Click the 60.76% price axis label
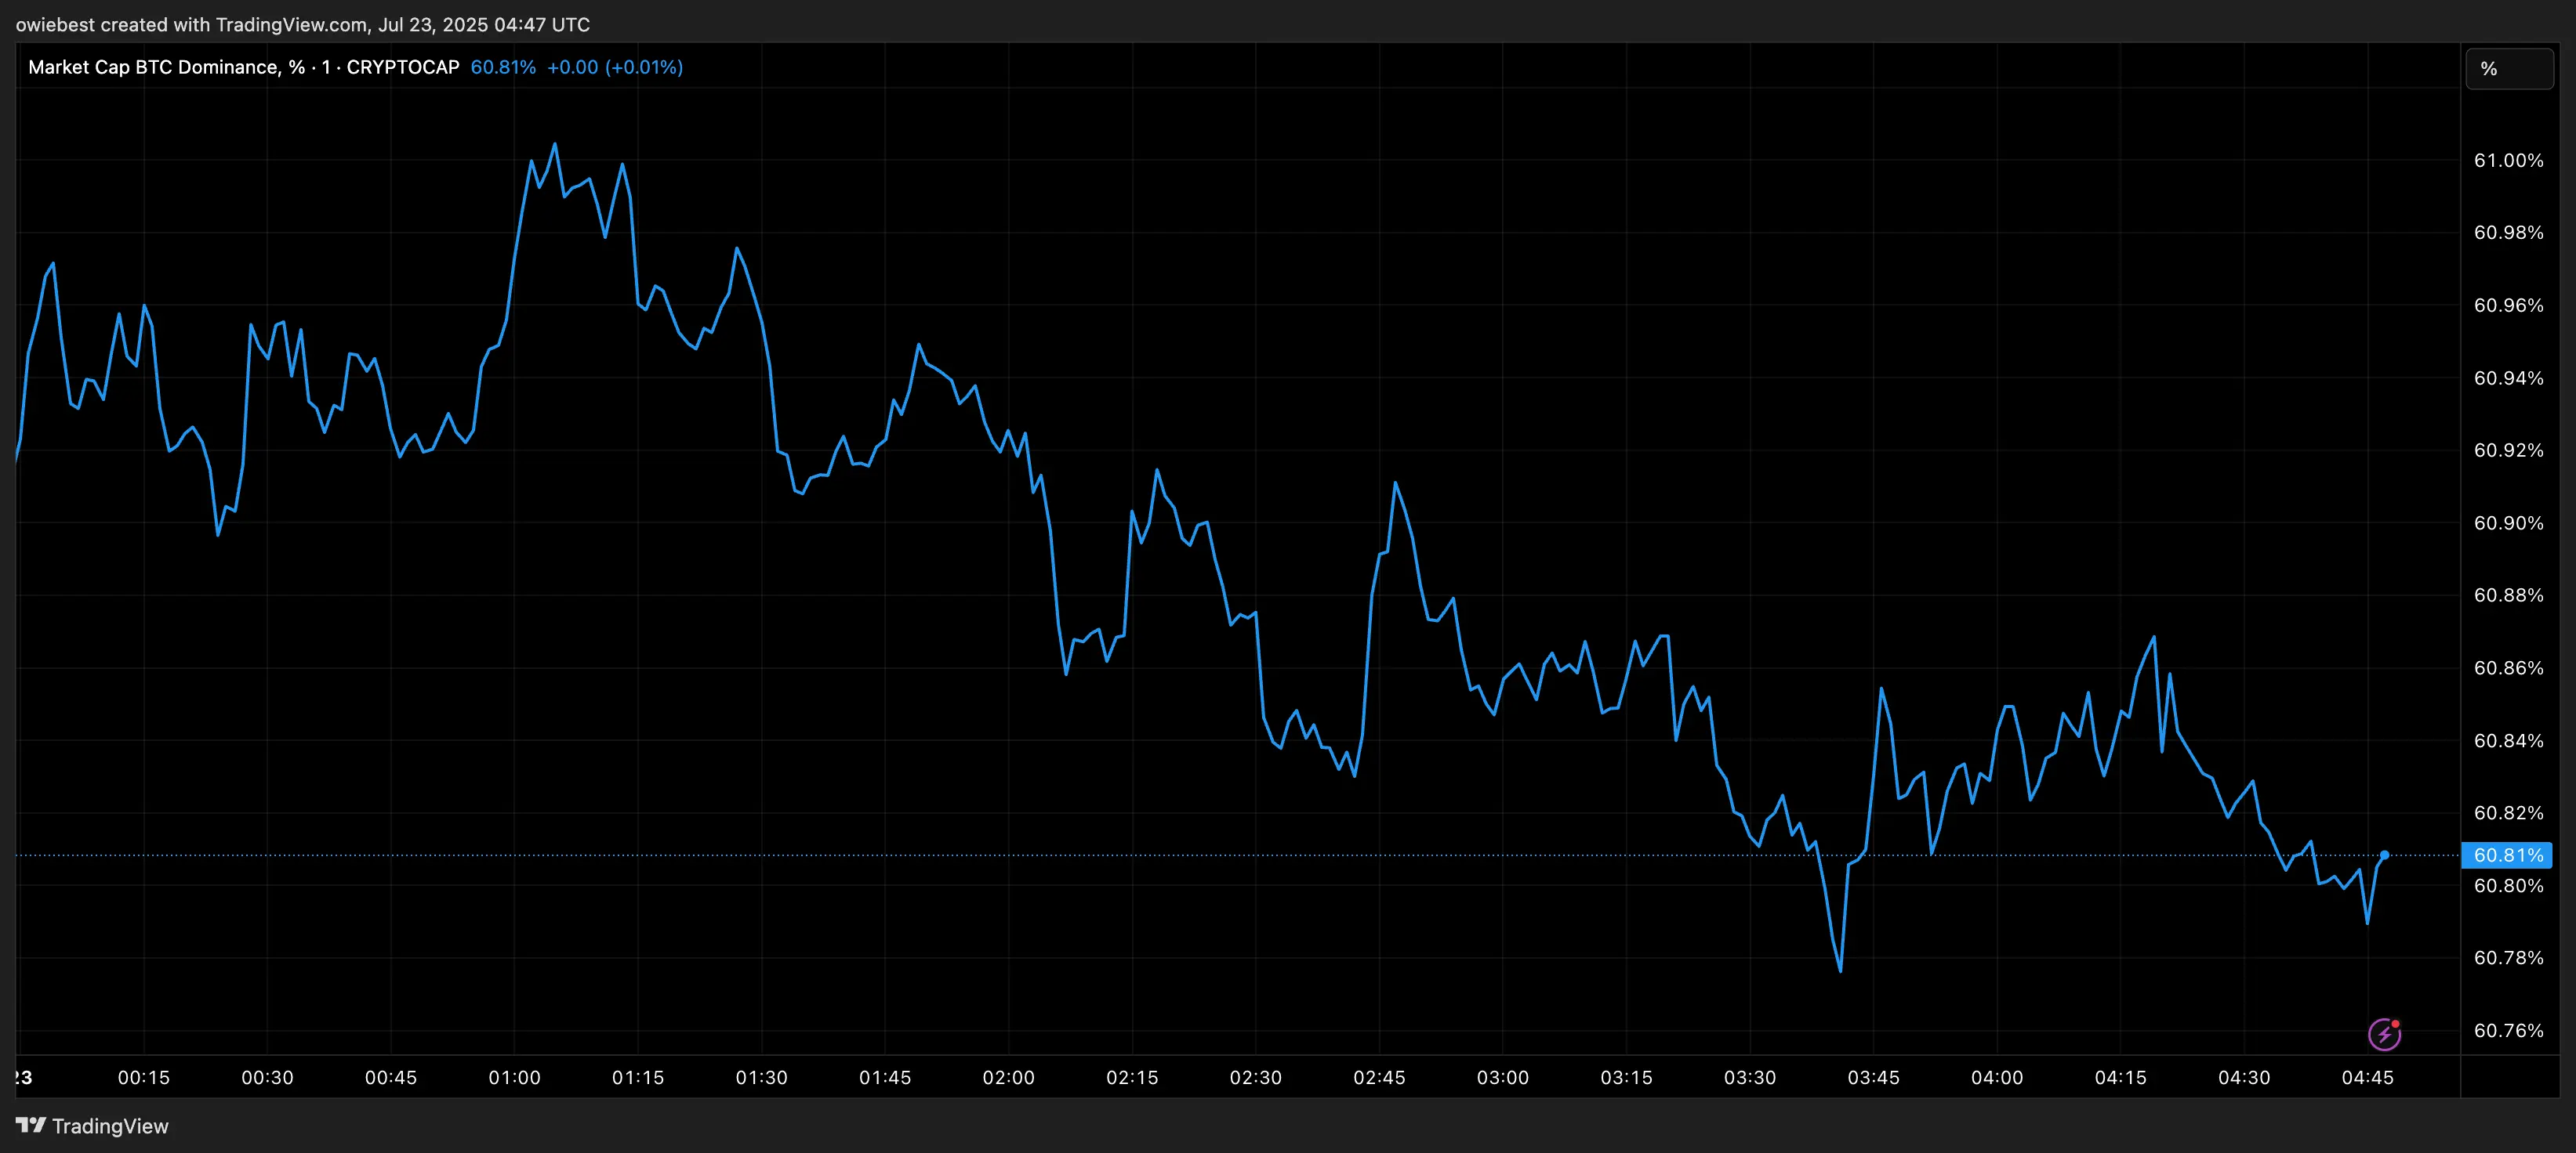This screenshot has width=2576, height=1153. (x=2508, y=1031)
